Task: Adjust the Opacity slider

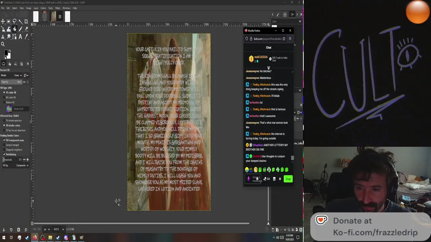Action: coord(11,82)
